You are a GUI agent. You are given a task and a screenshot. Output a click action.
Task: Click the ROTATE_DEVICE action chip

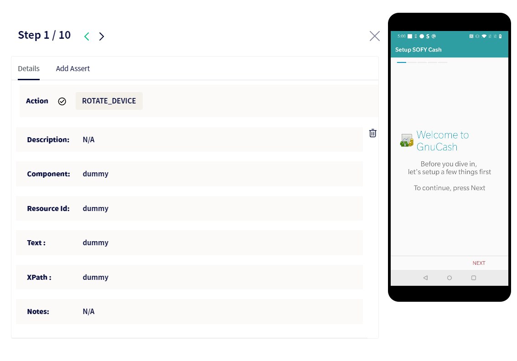click(x=109, y=101)
